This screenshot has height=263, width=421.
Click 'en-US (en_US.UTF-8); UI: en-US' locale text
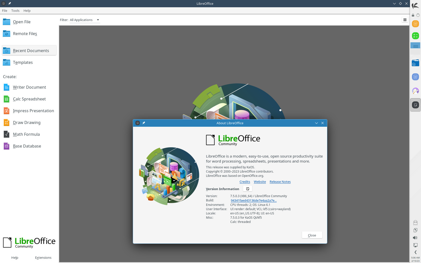tap(252, 213)
